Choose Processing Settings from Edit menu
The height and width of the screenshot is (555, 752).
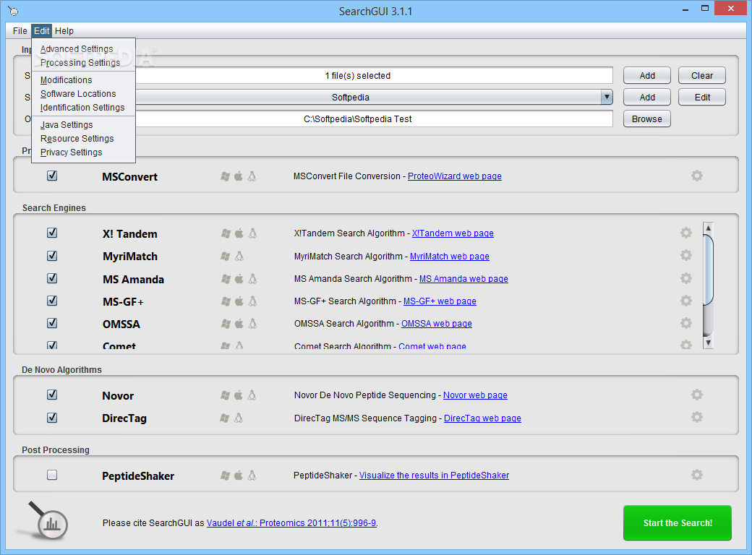pyautogui.click(x=83, y=63)
